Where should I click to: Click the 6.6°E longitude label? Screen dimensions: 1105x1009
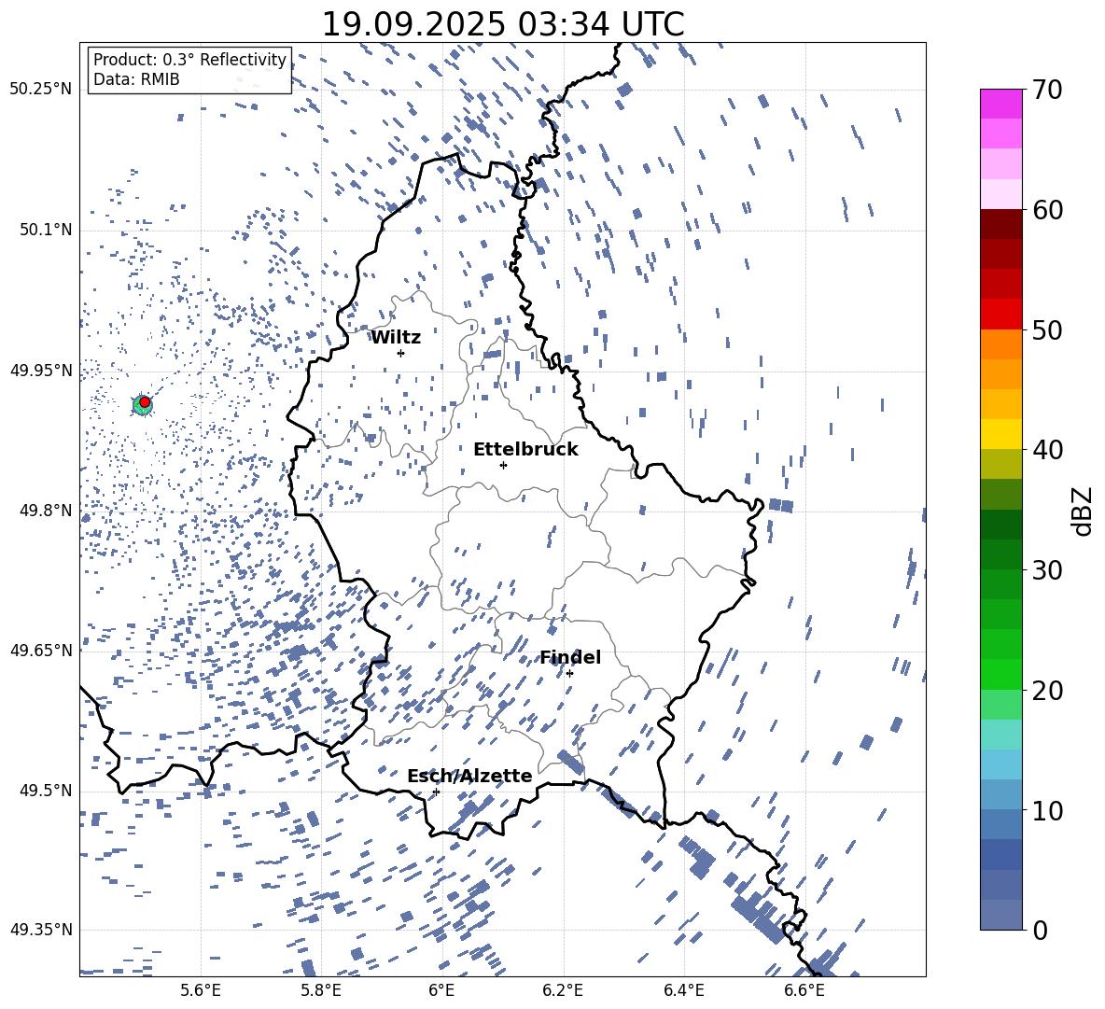(804, 991)
